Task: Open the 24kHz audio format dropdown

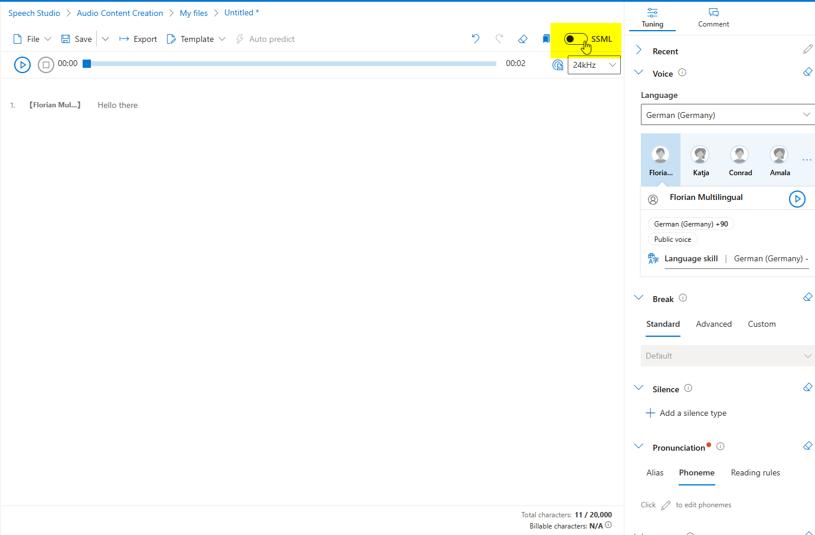Action: pos(594,65)
